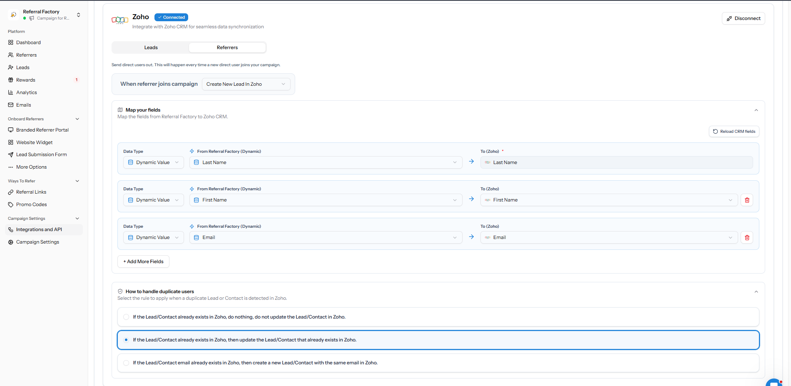The width and height of the screenshot is (791, 386).
Task: Click the Branded Referrer Portal icon
Action: 11,130
